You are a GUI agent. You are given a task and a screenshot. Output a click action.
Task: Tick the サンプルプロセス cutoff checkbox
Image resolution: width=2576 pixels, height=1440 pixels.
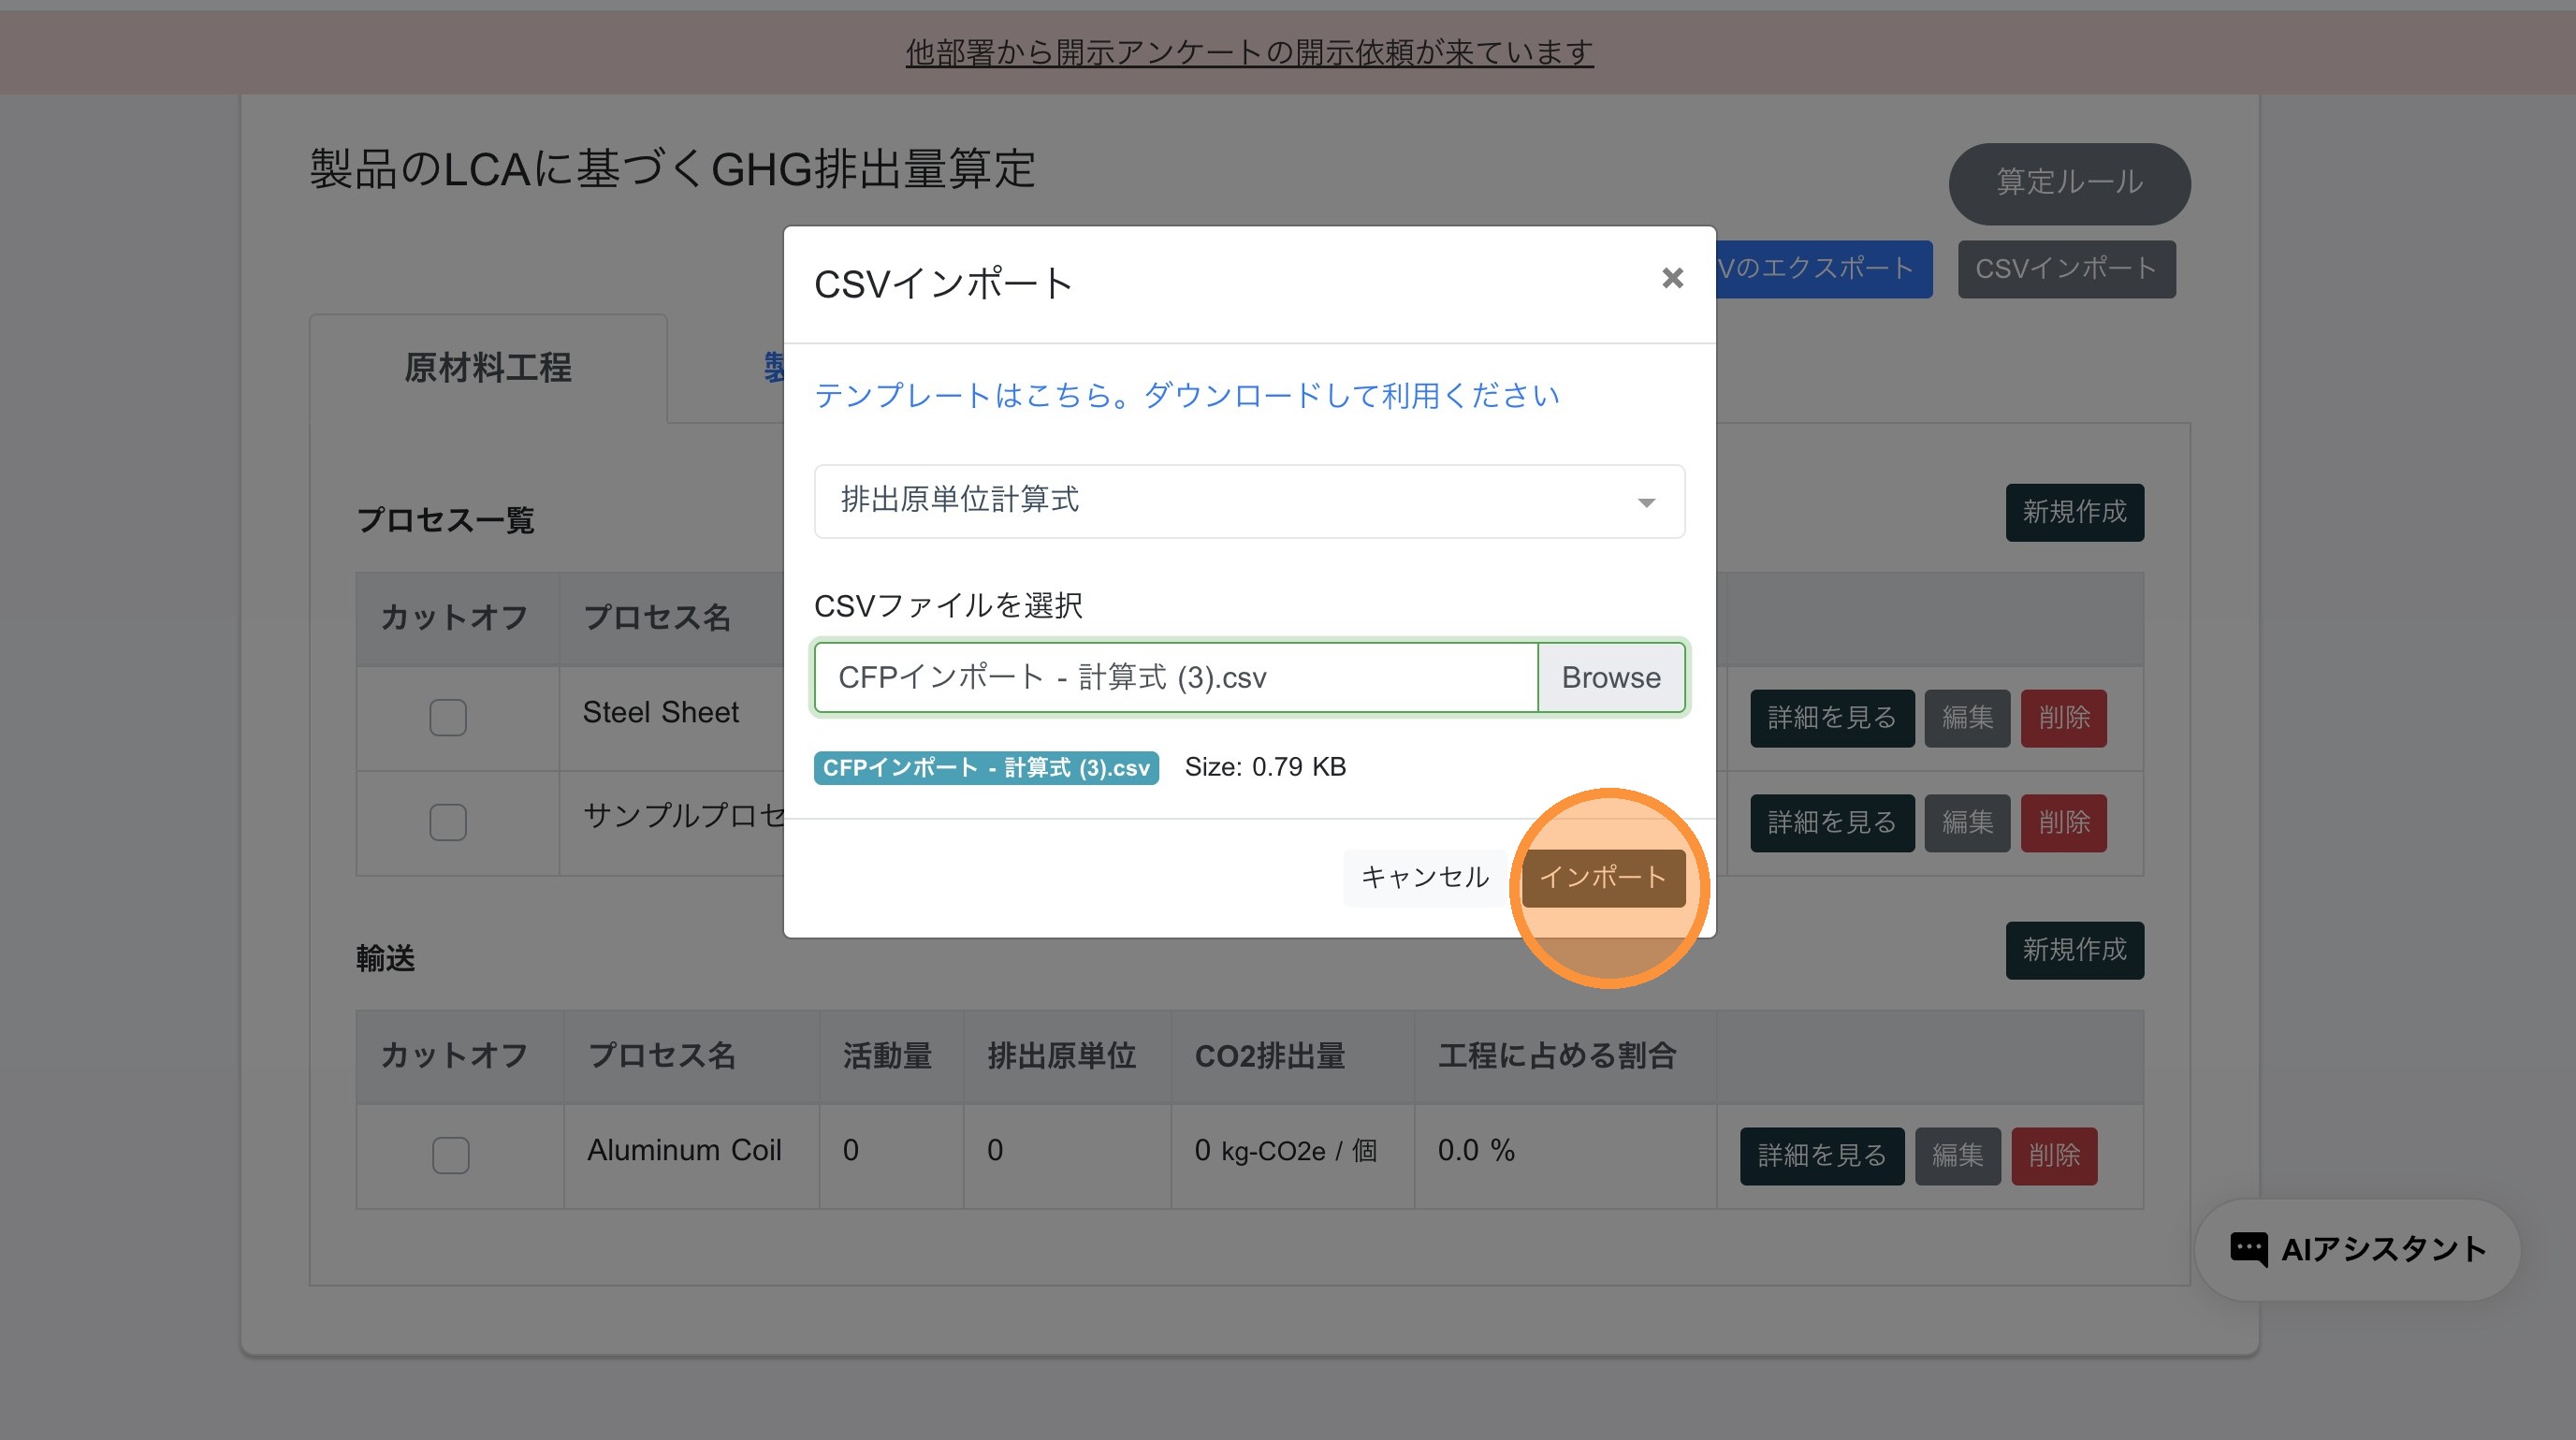[x=448, y=822]
